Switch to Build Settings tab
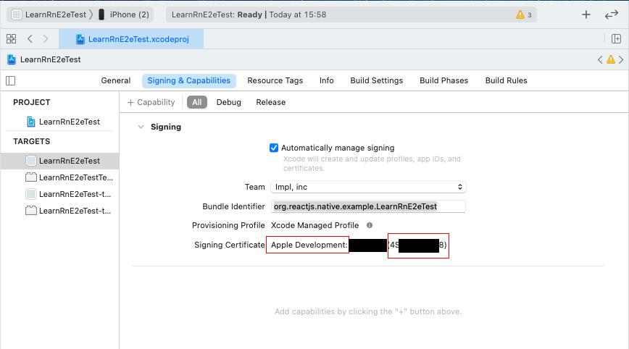Screen dimensions: 629x349 [x=377, y=80]
